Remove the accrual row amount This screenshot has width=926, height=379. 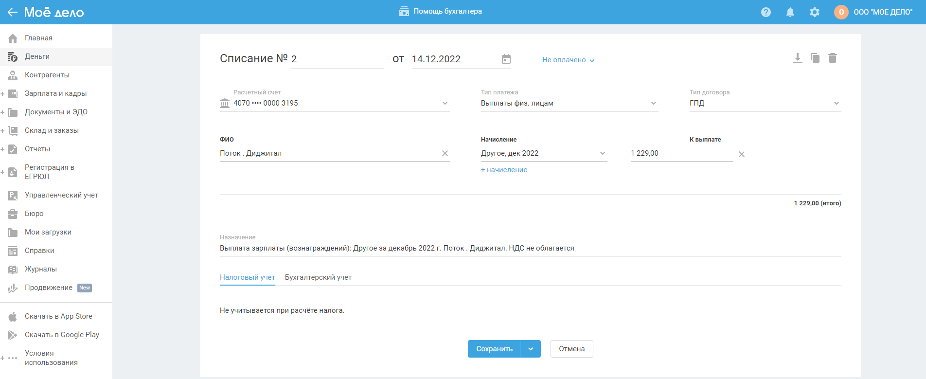click(x=742, y=154)
